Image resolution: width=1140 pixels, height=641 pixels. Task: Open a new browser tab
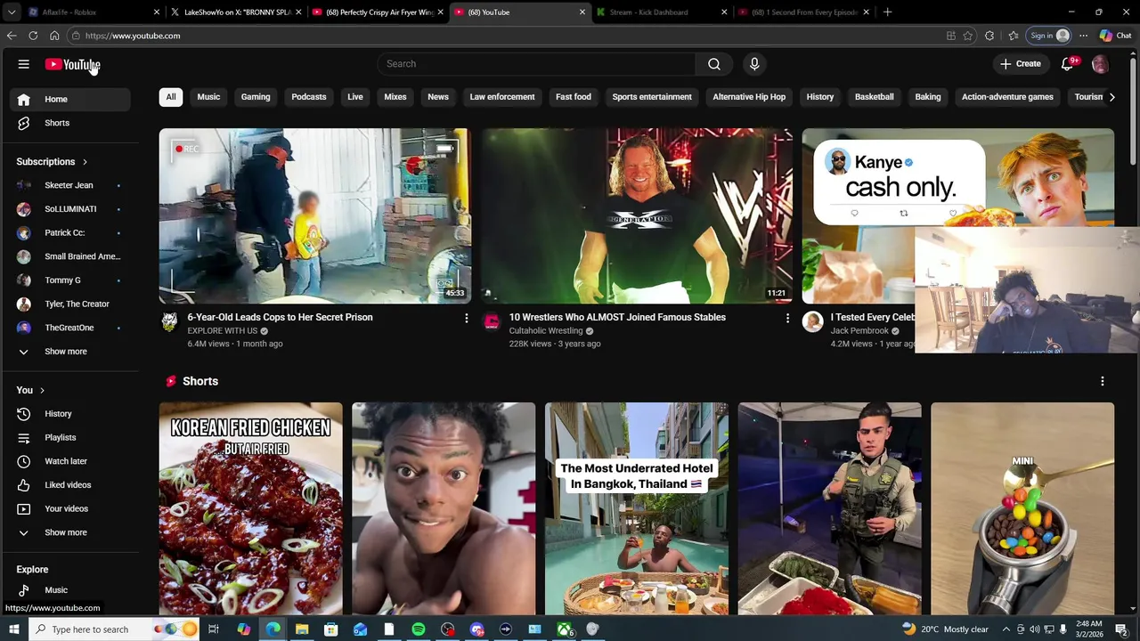887,12
